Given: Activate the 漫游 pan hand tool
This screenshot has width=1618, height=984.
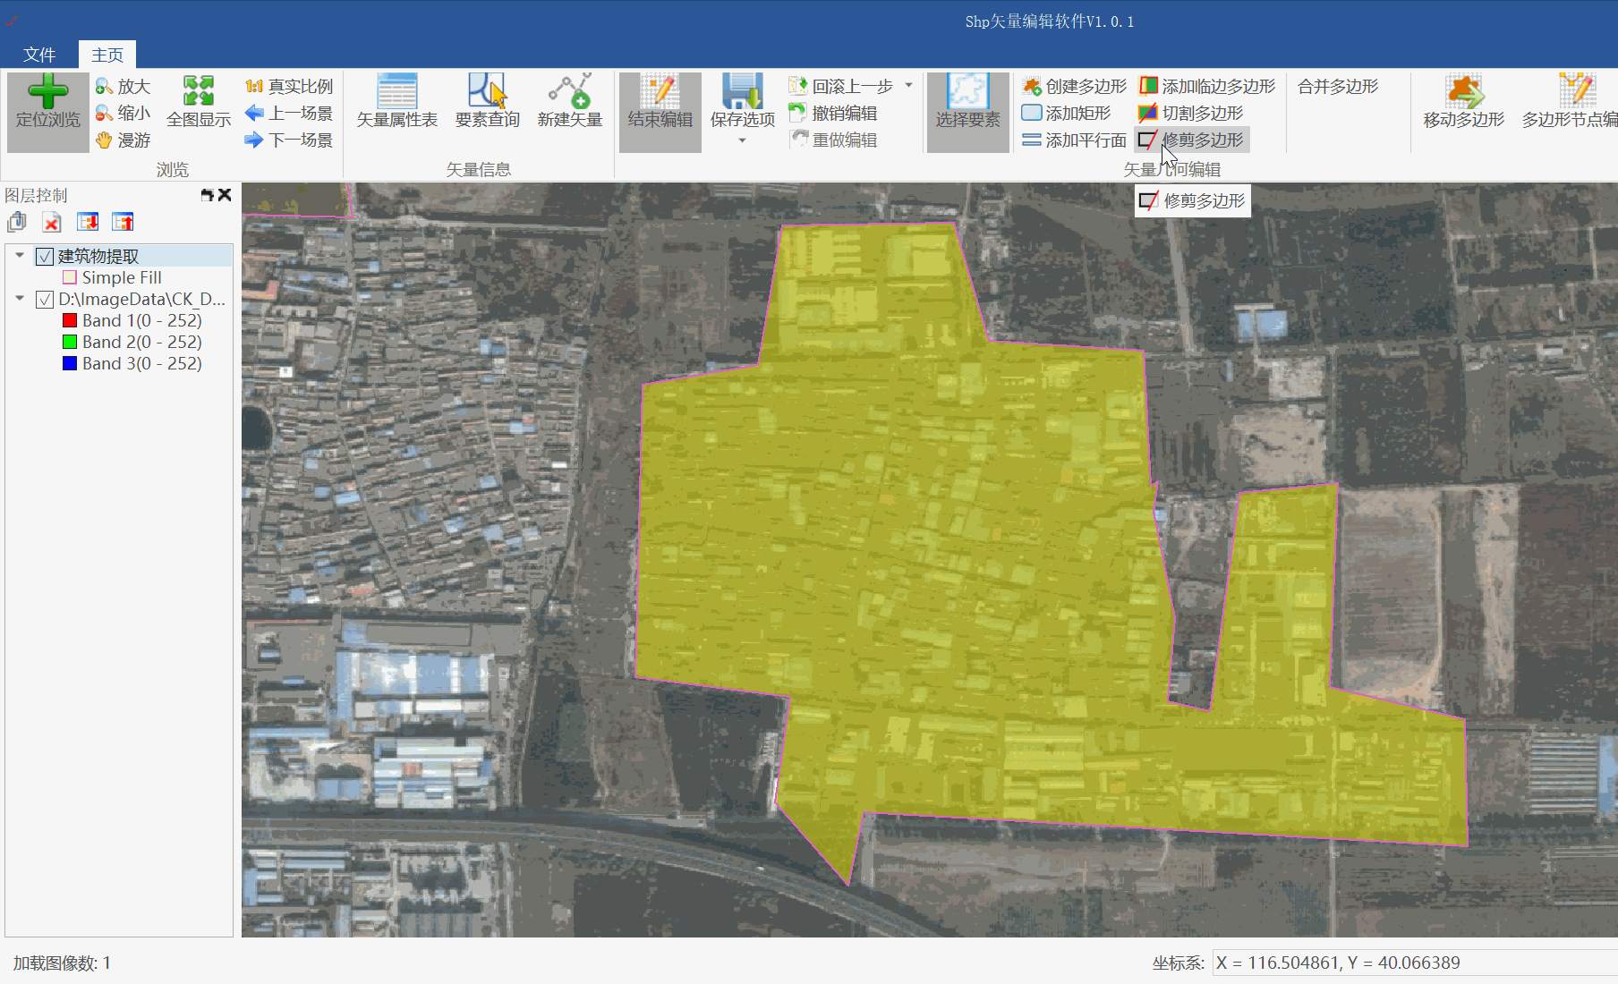Looking at the screenshot, I should [x=123, y=140].
